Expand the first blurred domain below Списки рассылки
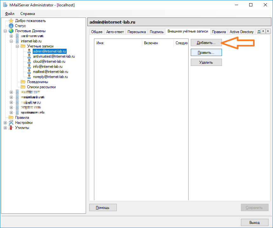Viewport: 273px width, 228px height. (x=11, y=92)
